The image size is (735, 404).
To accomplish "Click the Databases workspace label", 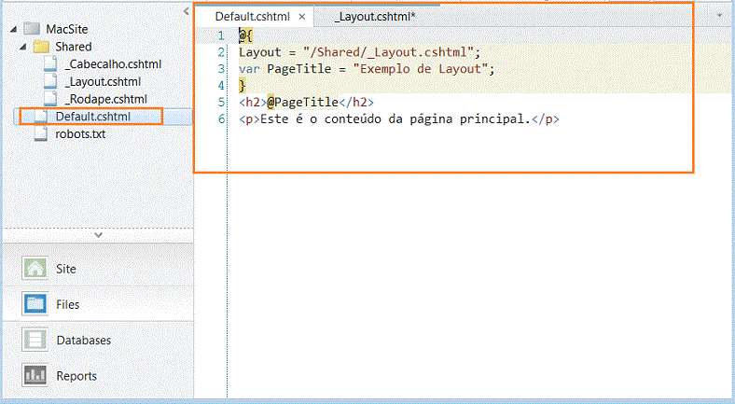I will 84,340.
